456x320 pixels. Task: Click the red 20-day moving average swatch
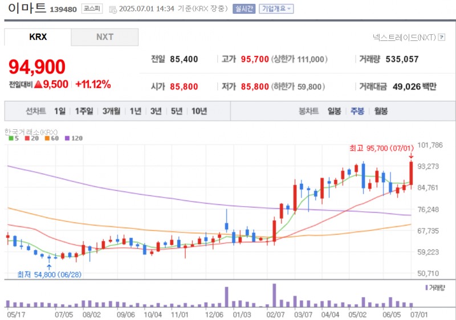[x=27, y=138]
